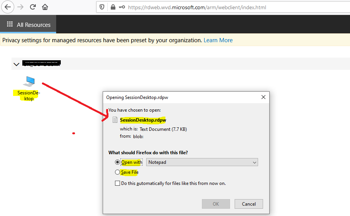Click the saved login key icon
Viewport: 350px width, 216px height.
point(122,7)
